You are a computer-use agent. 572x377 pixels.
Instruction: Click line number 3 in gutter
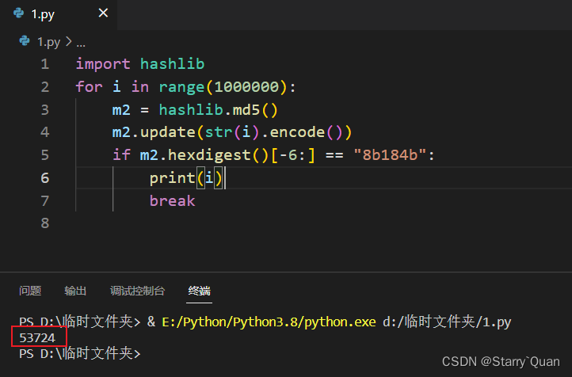(x=45, y=110)
